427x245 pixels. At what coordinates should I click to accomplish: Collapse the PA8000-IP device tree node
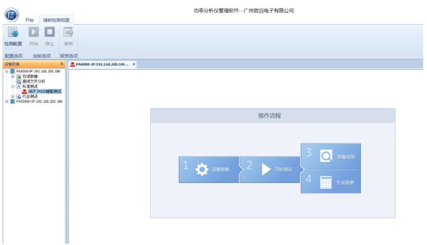click(x=7, y=72)
